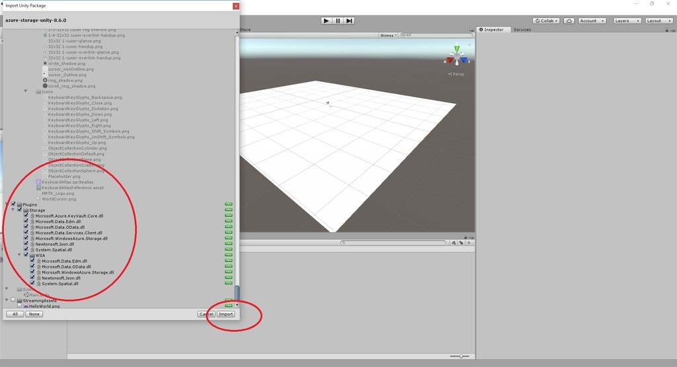
Task: Click the circle_shadow.png thumbnail icon
Action: 45,63
